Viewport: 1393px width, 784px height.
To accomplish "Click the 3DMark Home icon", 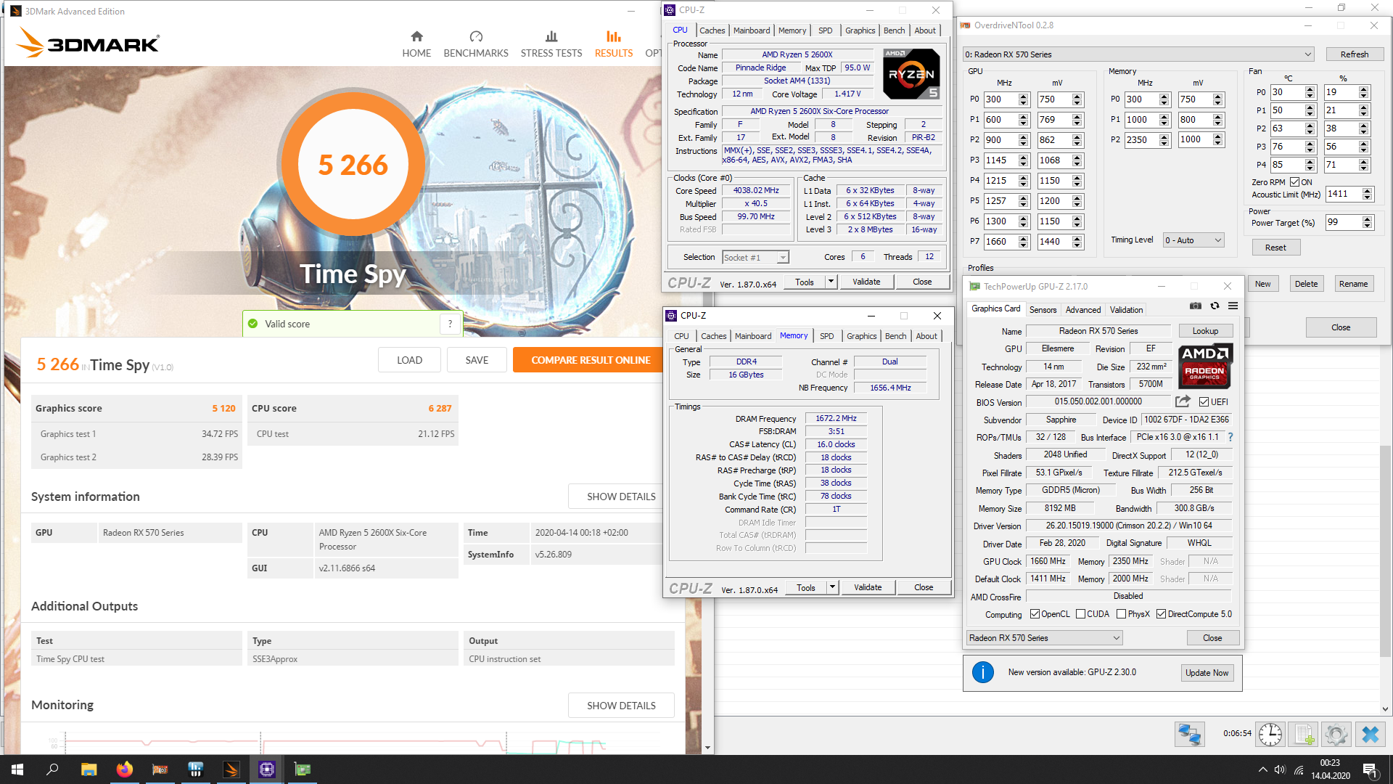I will pos(416,36).
